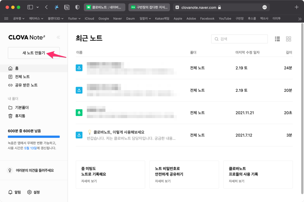Click the Safari sidebar toggle icon
This screenshot has width=304, height=202.
click(30, 7)
